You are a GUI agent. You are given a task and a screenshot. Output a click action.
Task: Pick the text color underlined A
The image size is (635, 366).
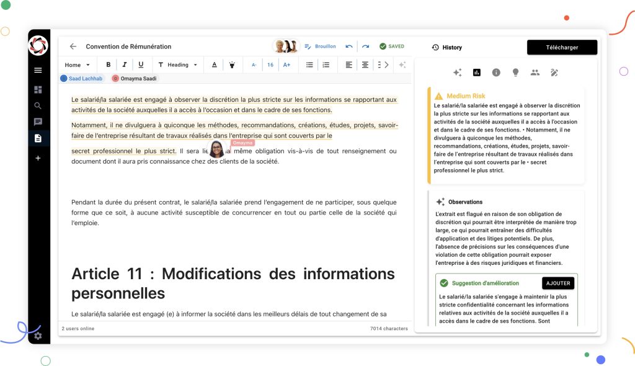pyautogui.click(x=215, y=65)
